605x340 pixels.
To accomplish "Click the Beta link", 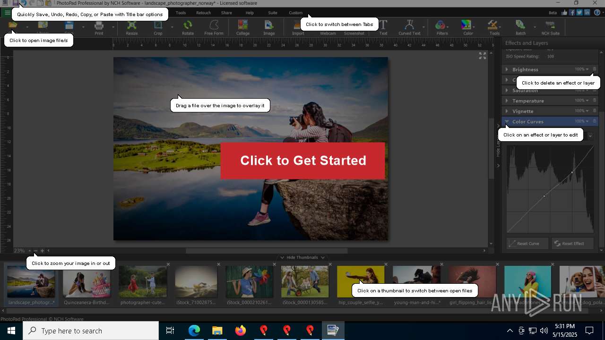I will [x=553, y=13].
